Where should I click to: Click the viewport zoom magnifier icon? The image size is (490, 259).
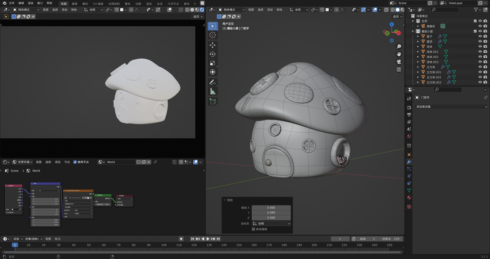[x=399, y=47]
